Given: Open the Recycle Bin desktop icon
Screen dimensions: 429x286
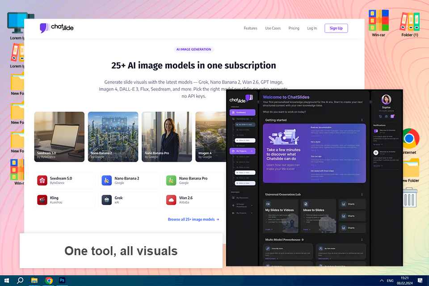Looking at the screenshot, I should (x=410, y=197).
